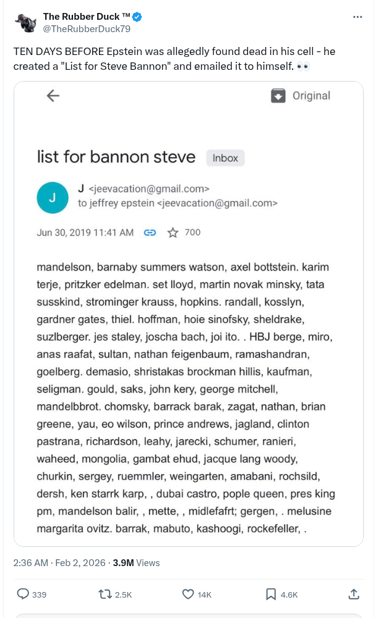Screen dimensions: 376x618
Task: Open the three-dot more options menu
Action: click(357, 17)
